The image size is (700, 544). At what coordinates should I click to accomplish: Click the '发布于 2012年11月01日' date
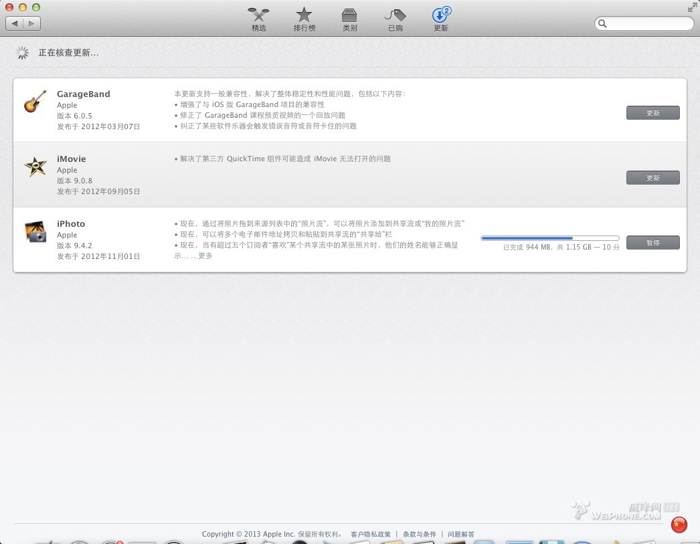98,256
